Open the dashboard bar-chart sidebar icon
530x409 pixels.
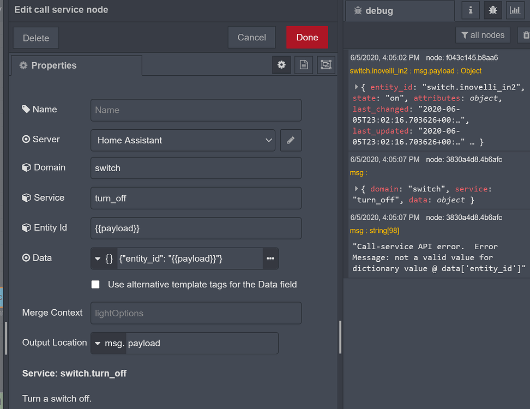coord(515,10)
